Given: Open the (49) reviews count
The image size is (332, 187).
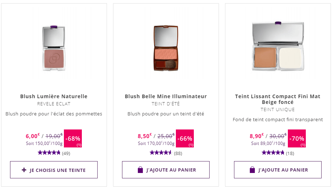Looking at the screenshot, I should coord(66,154).
